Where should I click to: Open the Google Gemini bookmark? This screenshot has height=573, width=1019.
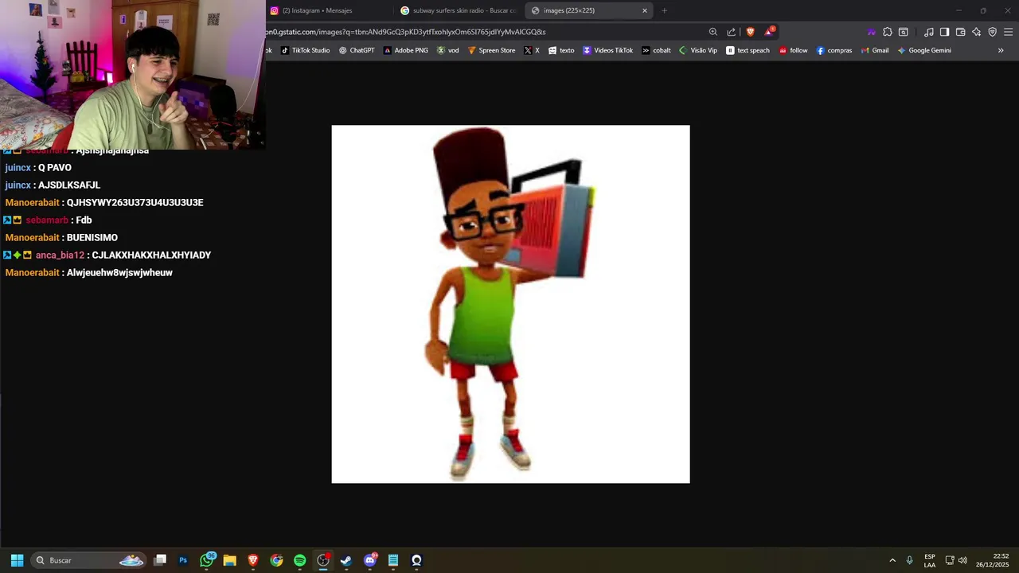923,50
